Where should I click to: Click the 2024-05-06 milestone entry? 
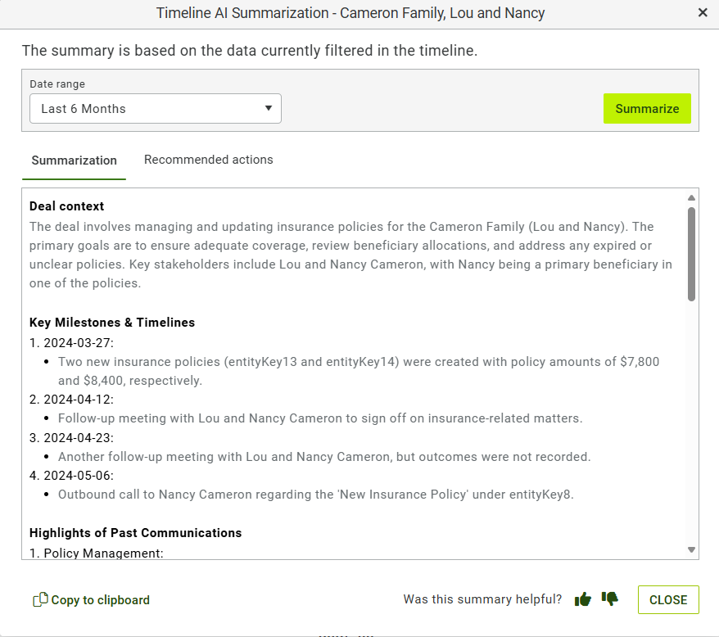(x=71, y=475)
